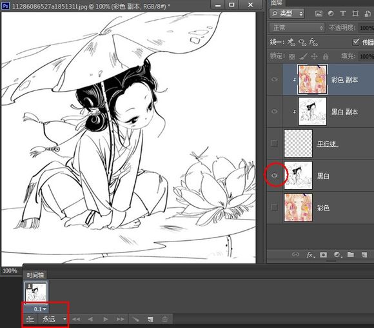Duplicate selected frame icon in timeline

150,319
